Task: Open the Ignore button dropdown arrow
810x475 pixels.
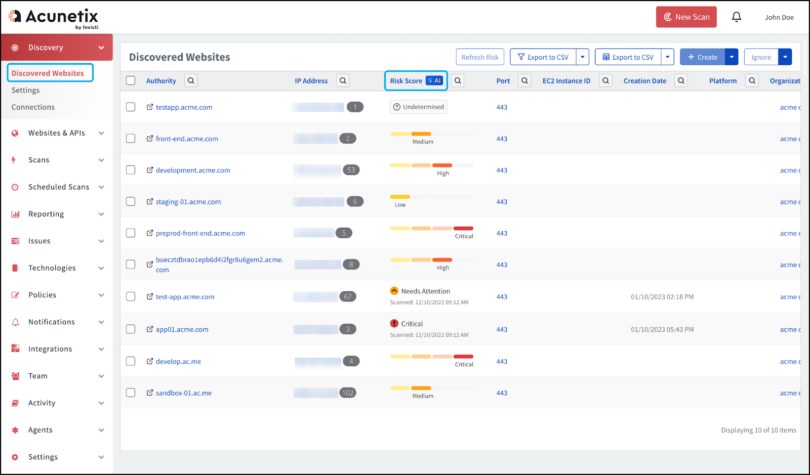Action: click(785, 57)
